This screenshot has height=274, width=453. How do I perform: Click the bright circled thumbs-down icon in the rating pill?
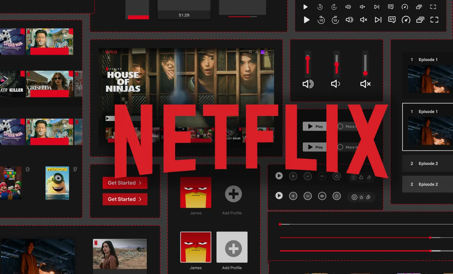tap(355, 197)
